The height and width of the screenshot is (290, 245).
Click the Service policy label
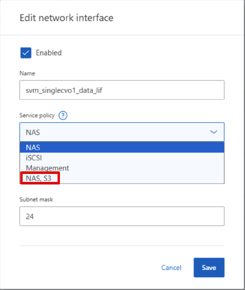coord(37,115)
